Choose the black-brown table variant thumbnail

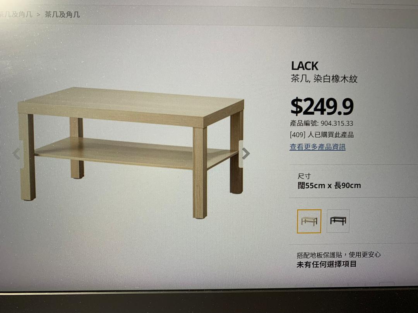click(338, 221)
